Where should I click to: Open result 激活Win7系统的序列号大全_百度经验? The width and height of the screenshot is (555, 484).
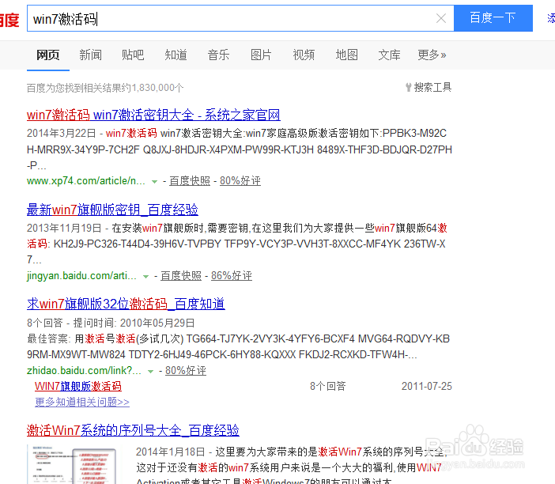click(x=133, y=430)
